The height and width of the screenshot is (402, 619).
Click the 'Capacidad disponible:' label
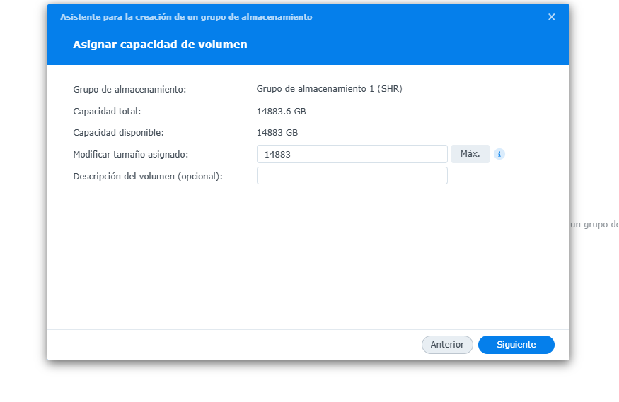(x=118, y=133)
